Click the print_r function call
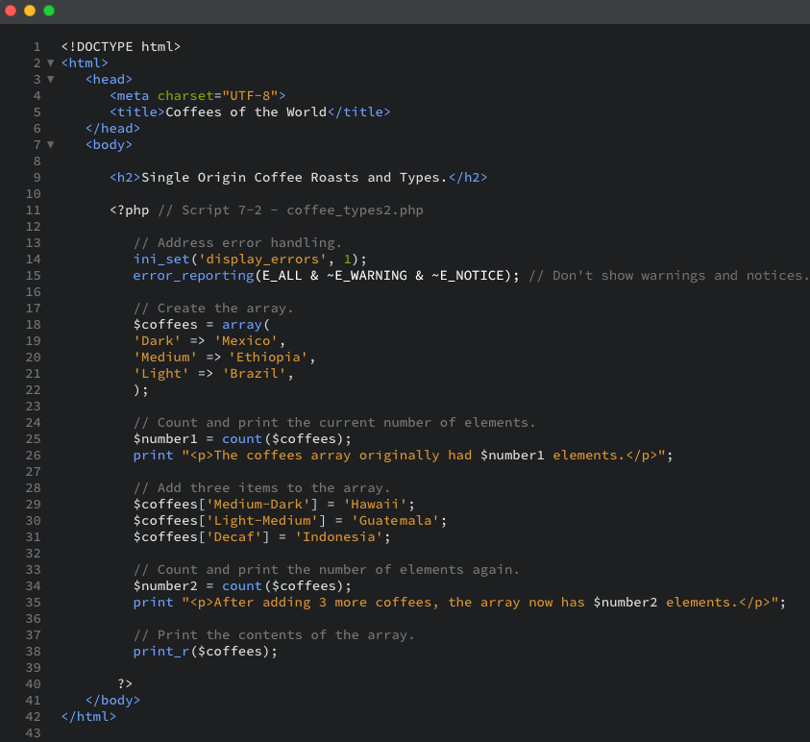This screenshot has width=810, height=742. pos(161,652)
